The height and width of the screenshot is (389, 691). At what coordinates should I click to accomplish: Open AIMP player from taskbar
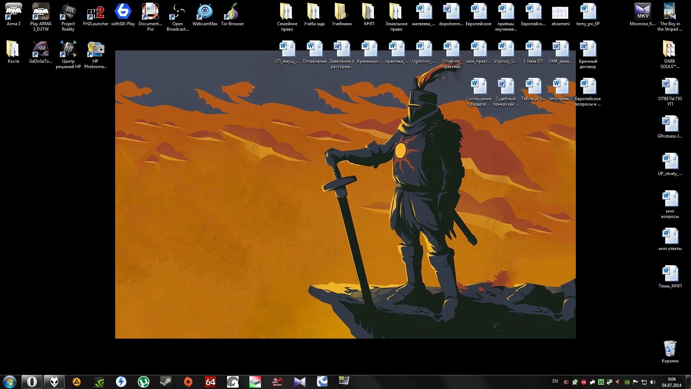point(77,382)
